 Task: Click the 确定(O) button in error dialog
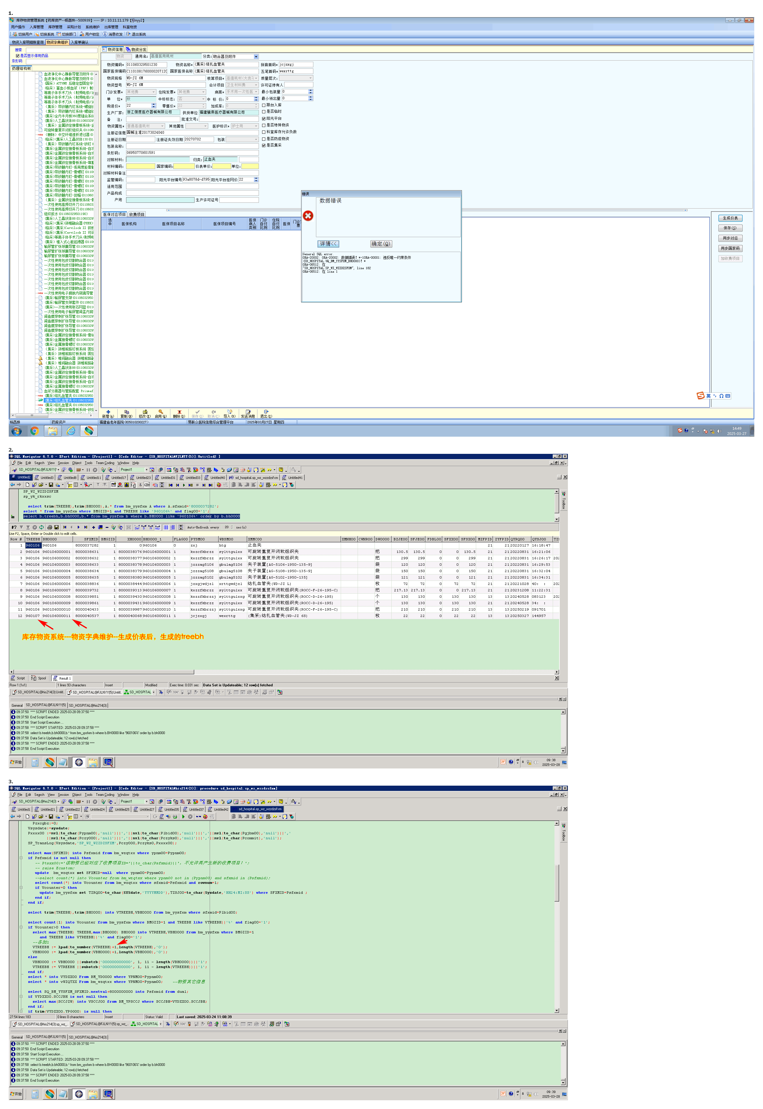pyautogui.click(x=381, y=244)
